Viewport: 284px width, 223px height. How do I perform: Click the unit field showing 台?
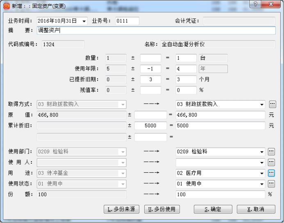coord(213,58)
